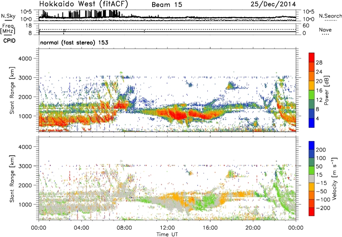Click the "3000" tick of the velocity panel
Screen dimensions: 342x237
tap(25, 166)
